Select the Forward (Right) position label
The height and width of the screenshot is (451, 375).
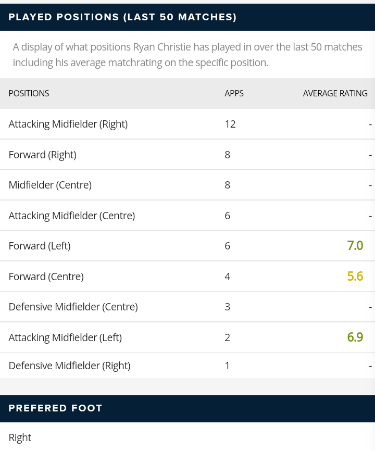point(43,155)
